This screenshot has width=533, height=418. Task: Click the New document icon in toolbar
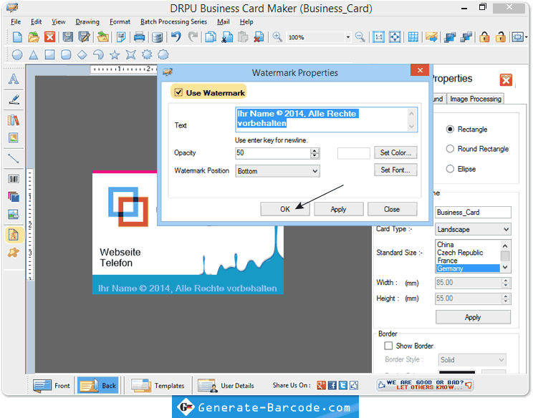(x=17, y=37)
